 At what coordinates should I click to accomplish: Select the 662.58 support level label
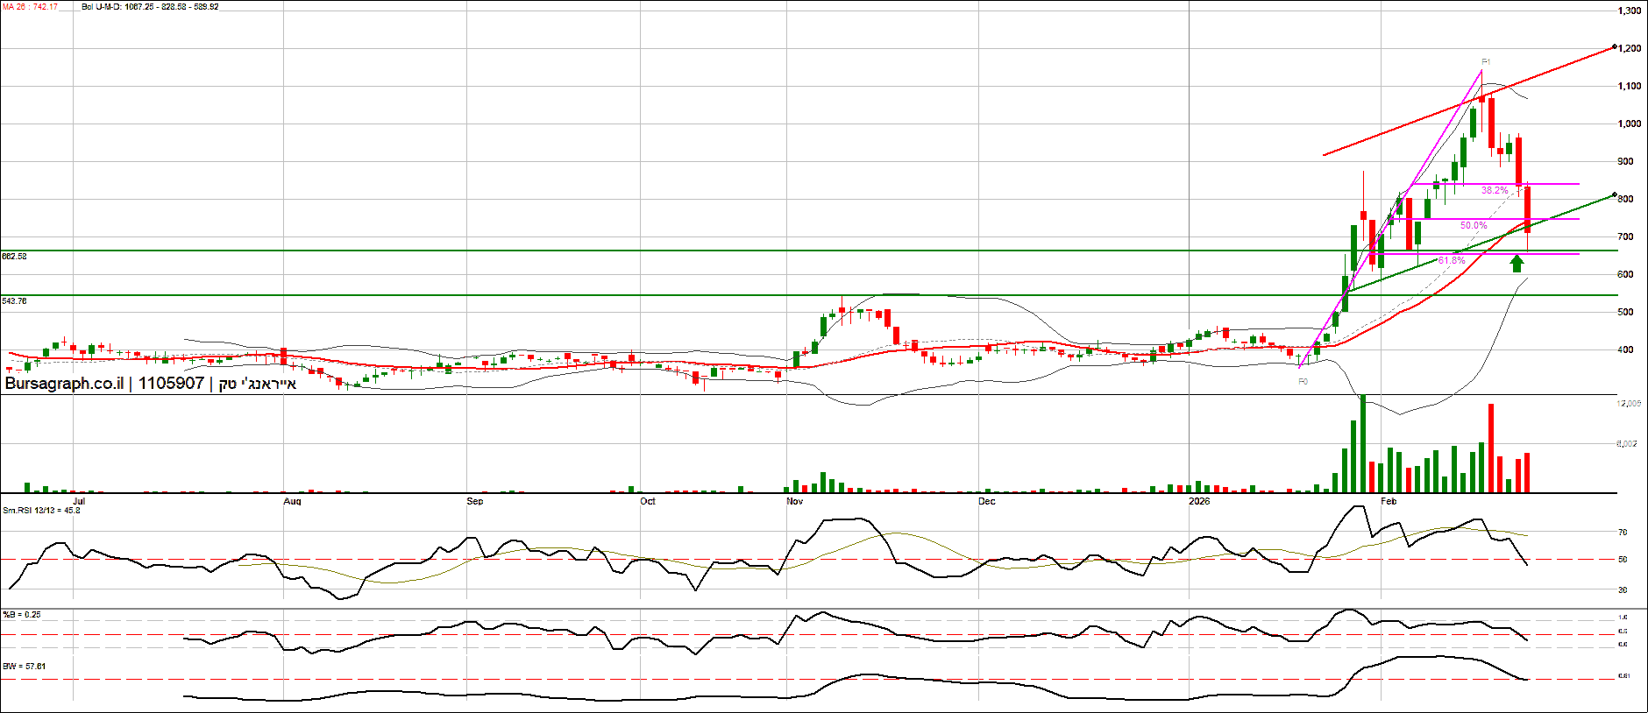pyautogui.click(x=15, y=257)
